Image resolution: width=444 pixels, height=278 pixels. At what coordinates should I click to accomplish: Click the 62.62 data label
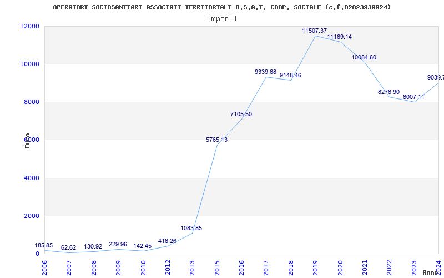(x=68, y=247)
